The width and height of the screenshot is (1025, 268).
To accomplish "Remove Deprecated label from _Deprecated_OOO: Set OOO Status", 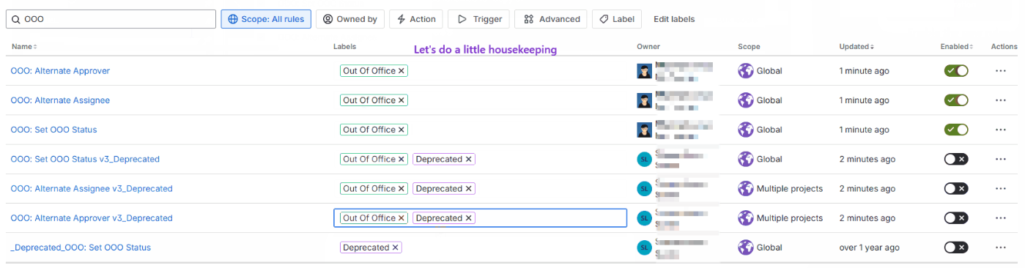I will point(395,247).
